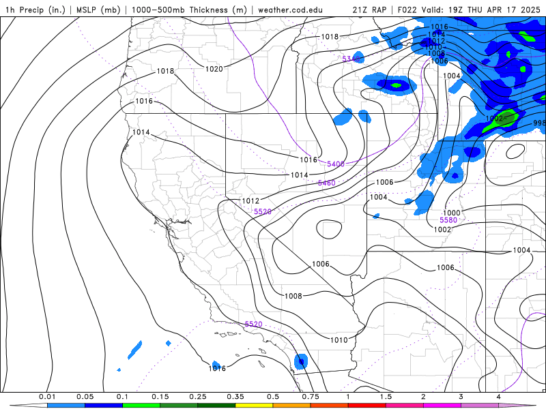The image size is (546, 409).
Task: Click the 998 isobar label
Action: click(x=539, y=123)
